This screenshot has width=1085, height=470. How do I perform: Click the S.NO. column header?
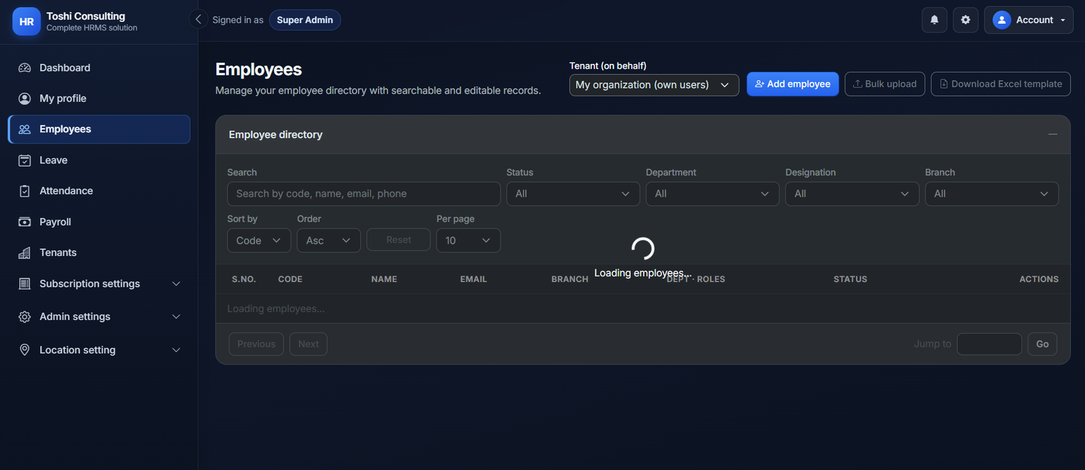243,279
